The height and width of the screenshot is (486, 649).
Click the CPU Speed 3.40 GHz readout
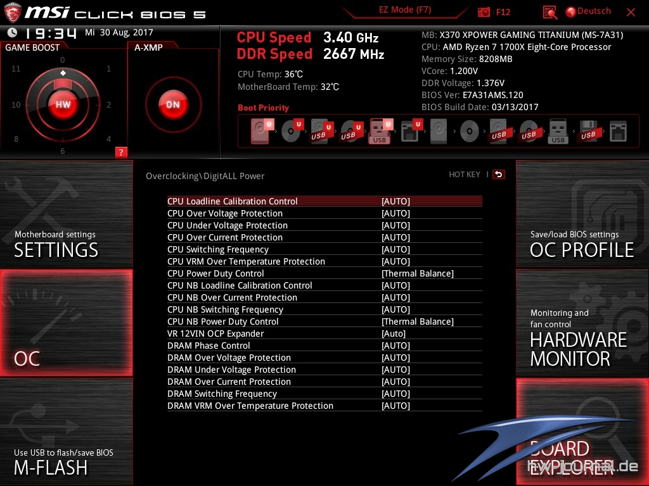point(307,37)
